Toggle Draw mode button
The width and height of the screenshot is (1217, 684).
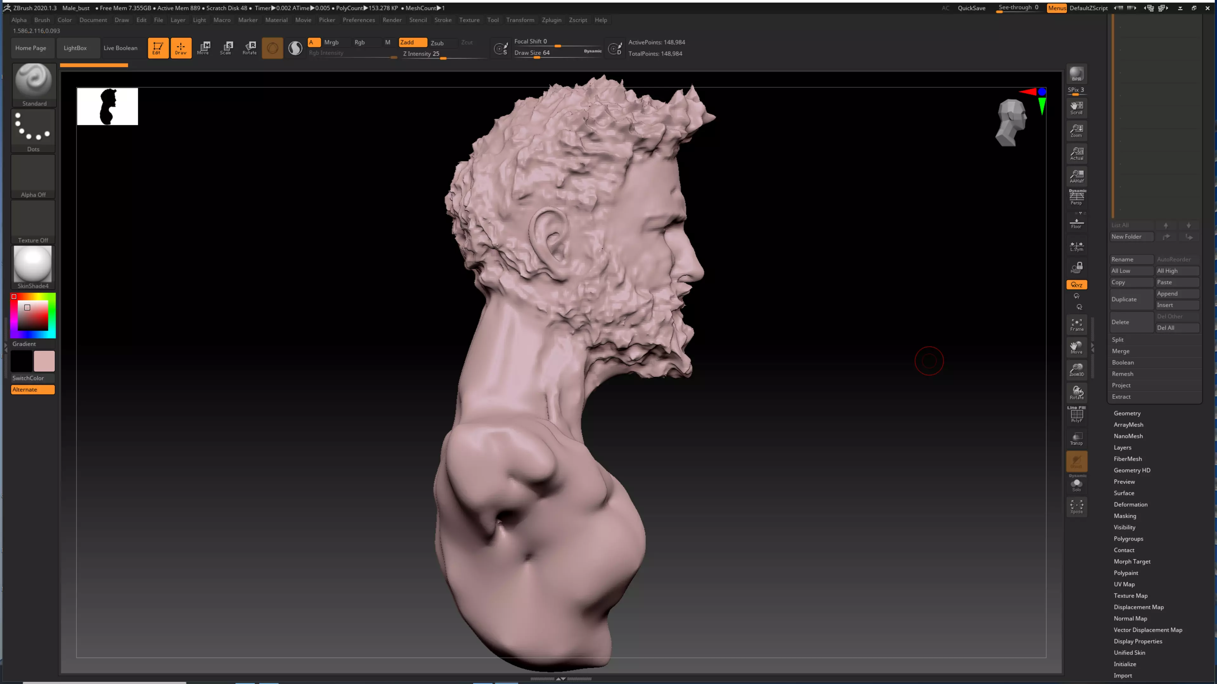181,48
